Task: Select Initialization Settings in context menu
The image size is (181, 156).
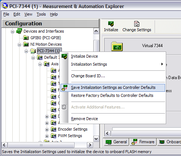Action: (x=113, y=64)
